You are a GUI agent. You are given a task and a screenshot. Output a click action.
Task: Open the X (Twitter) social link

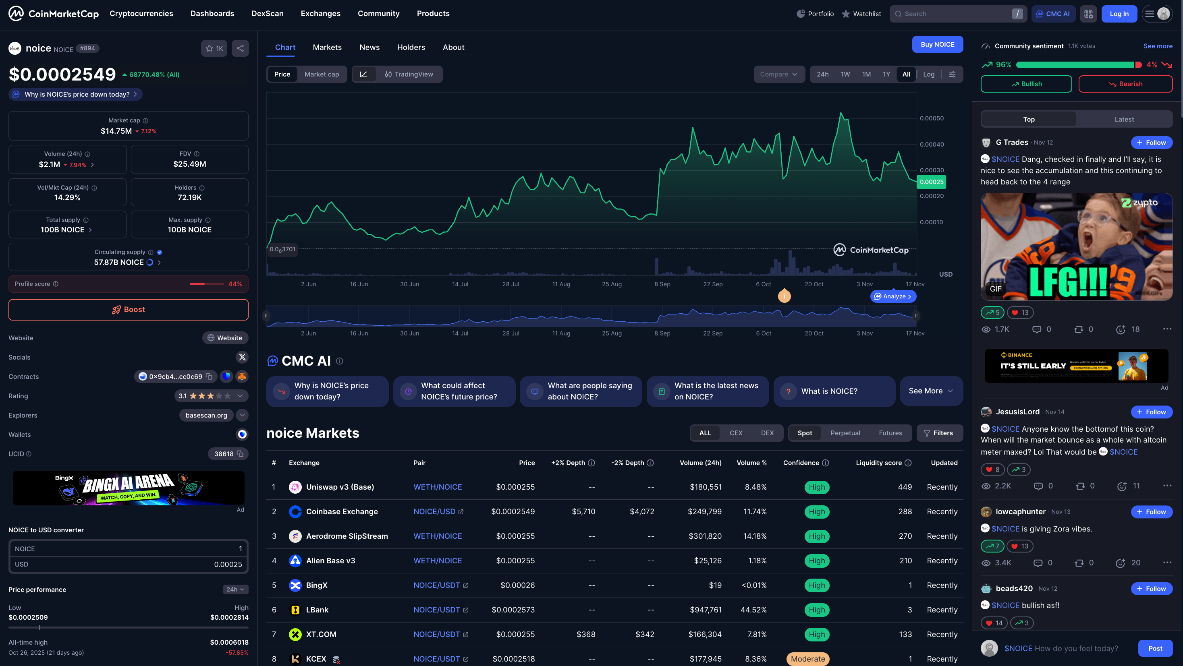242,357
